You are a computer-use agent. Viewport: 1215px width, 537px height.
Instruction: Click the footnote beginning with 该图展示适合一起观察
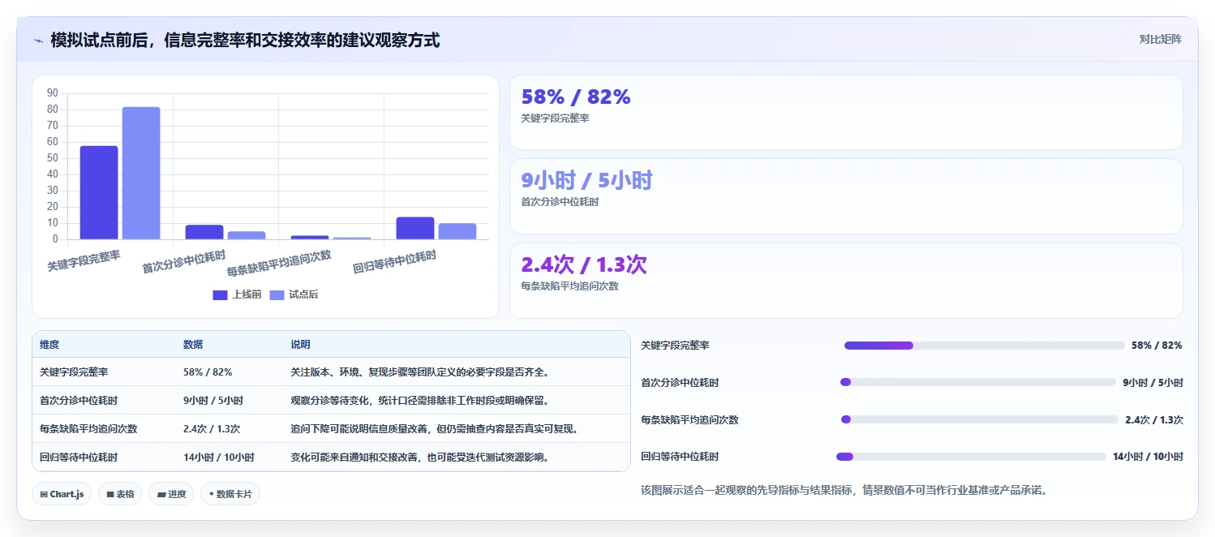coord(844,490)
